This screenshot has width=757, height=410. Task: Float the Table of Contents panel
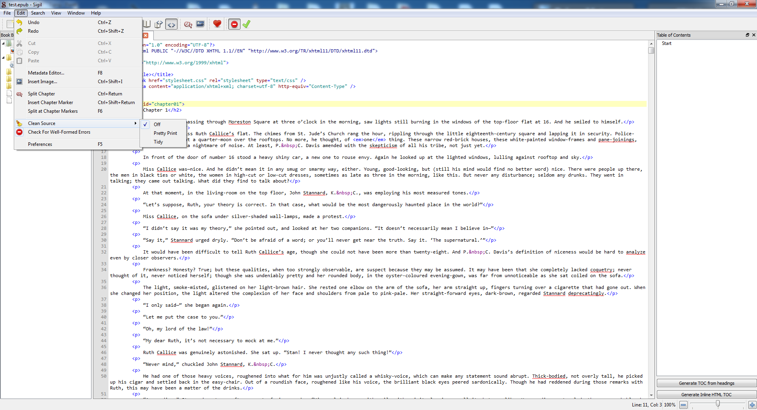[747, 35]
